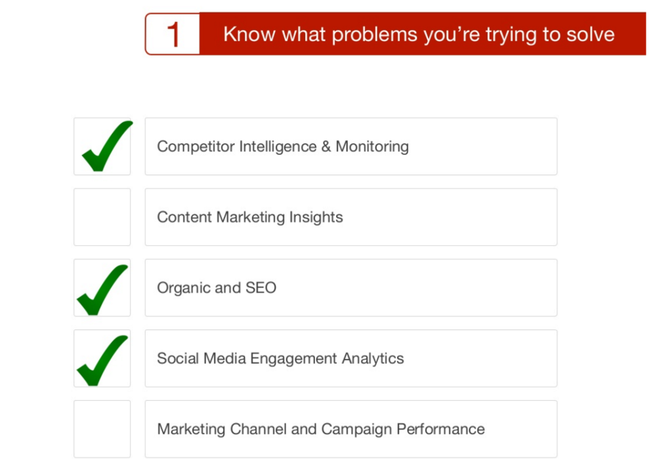Screen dimensions: 672x473
Task: Check the Content Marketing Insights checkbox
Action: coord(102,217)
